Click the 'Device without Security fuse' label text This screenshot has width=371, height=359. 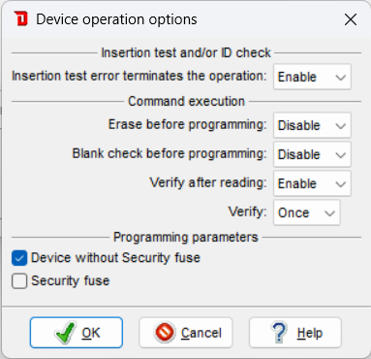115,258
